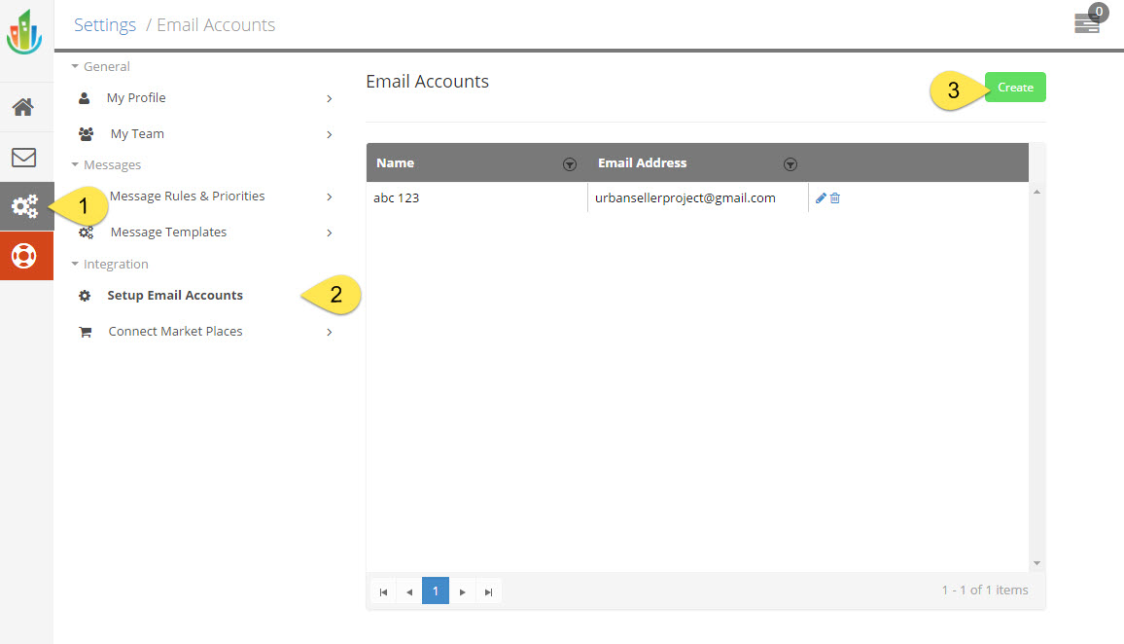Screen dimensions: 1124x644
Task: Select Connect Market Places
Action: 175,332
